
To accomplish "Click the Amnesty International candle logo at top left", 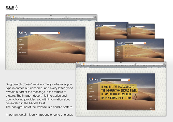I will [x=16, y=7].
